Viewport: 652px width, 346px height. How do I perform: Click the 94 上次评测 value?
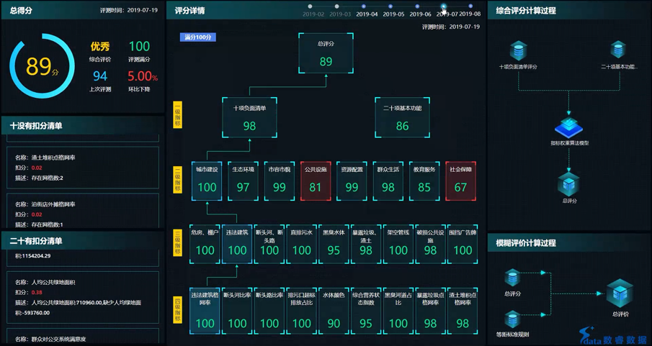pos(100,76)
